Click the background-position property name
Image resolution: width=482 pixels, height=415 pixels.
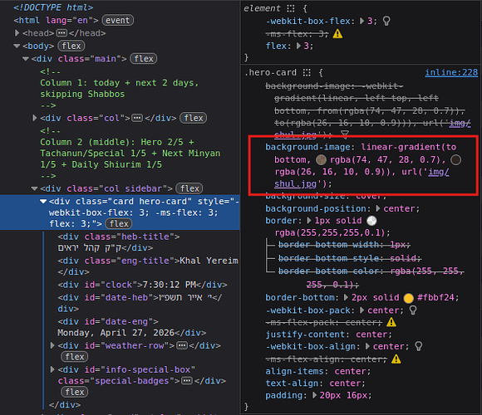(316, 208)
